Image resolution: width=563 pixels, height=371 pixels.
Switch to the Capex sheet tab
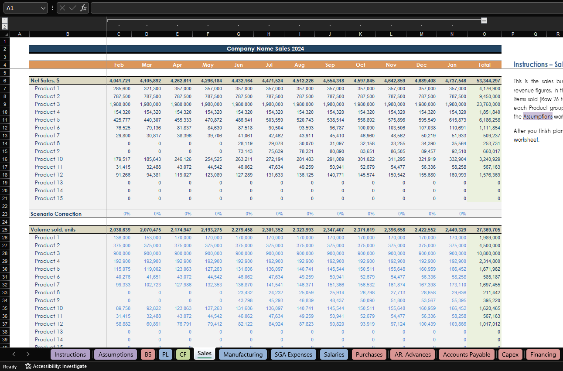(x=510, y=354)
